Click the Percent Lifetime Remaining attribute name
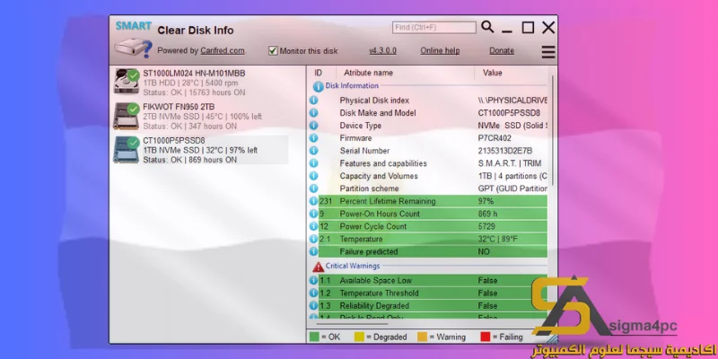Screen dimensions: 718x359 point(388,201)
